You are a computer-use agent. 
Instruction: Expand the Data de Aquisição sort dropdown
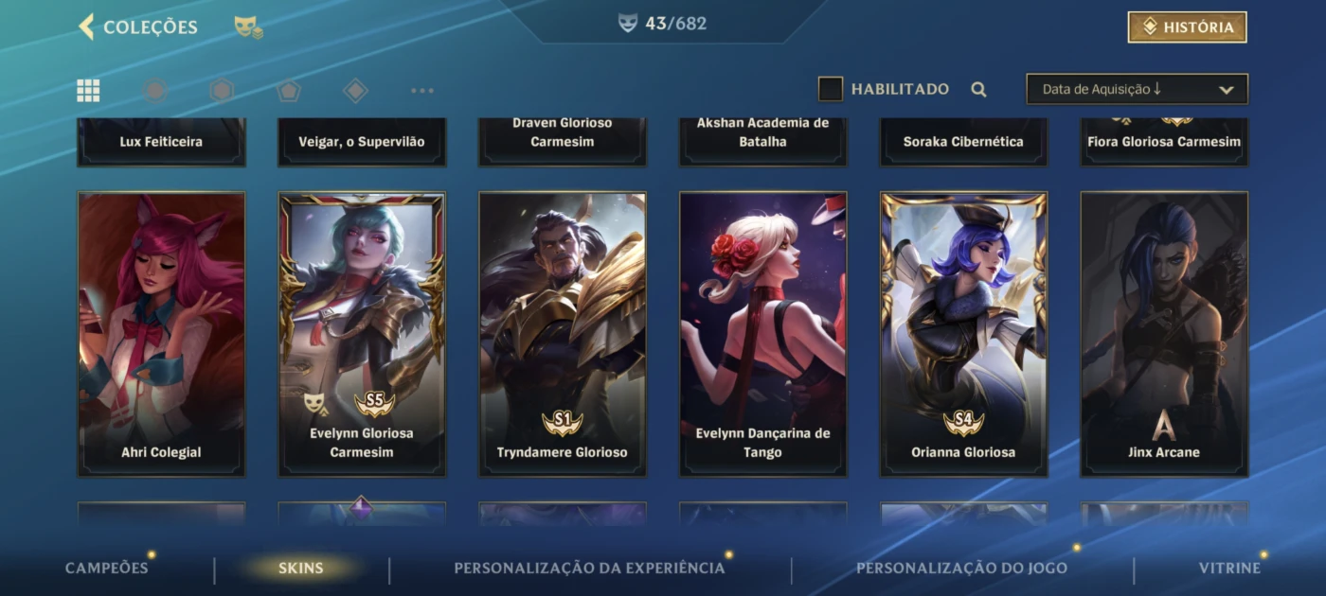coord(1138,89)
